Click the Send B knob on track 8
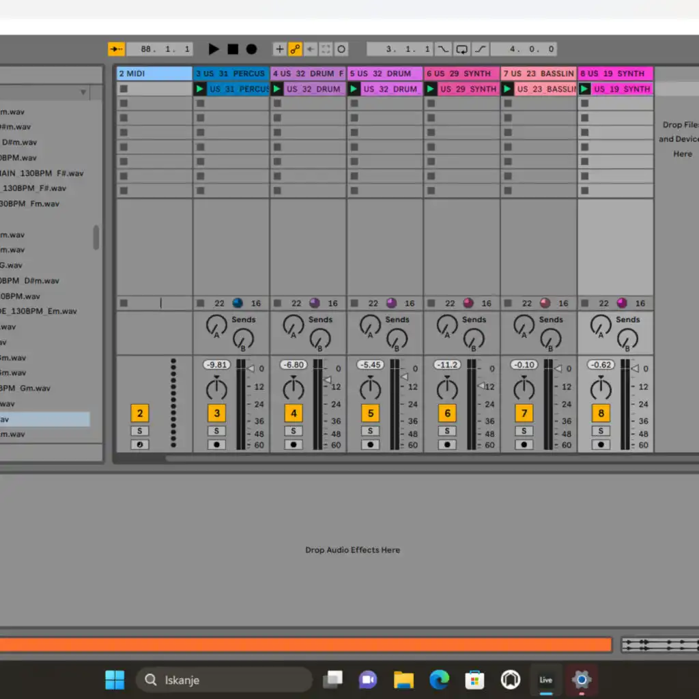 coord(628,340)
